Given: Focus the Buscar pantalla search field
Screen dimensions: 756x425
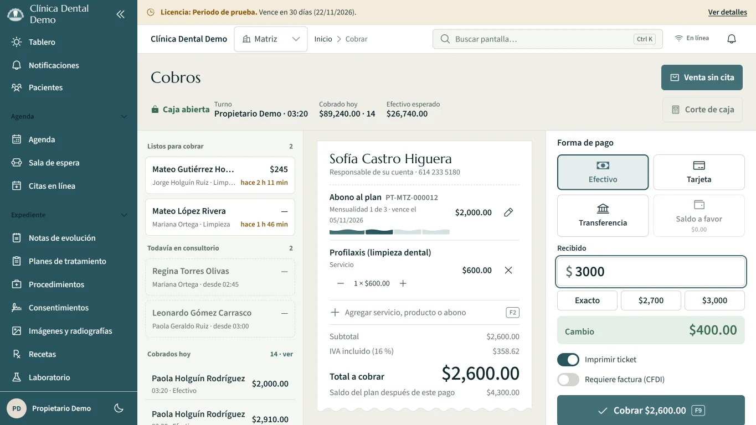Looking at the screenshot, I should [547, 39].
